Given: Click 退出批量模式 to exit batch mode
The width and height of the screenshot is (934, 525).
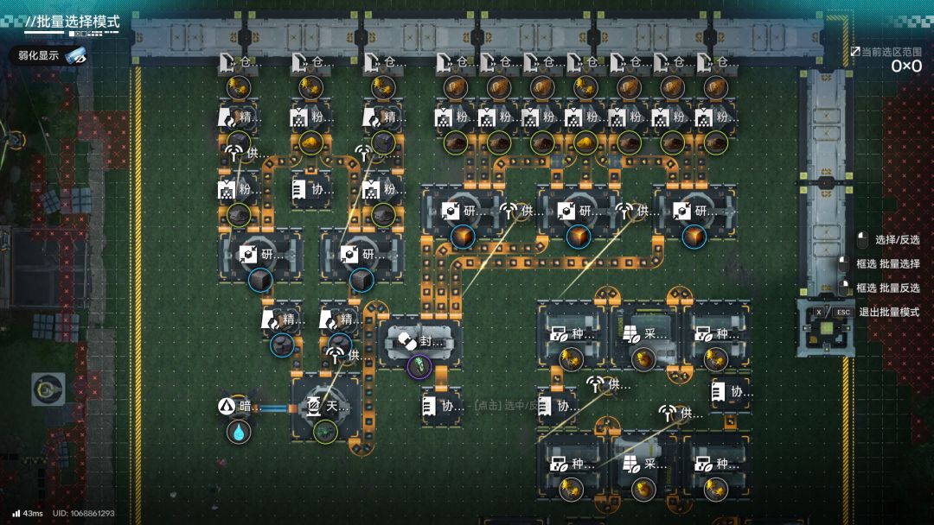Looking at the screenshot, I should (889, 312).
